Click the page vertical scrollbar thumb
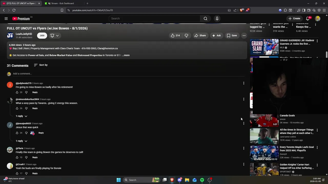The image size is (328, 184). pos(326,54)
